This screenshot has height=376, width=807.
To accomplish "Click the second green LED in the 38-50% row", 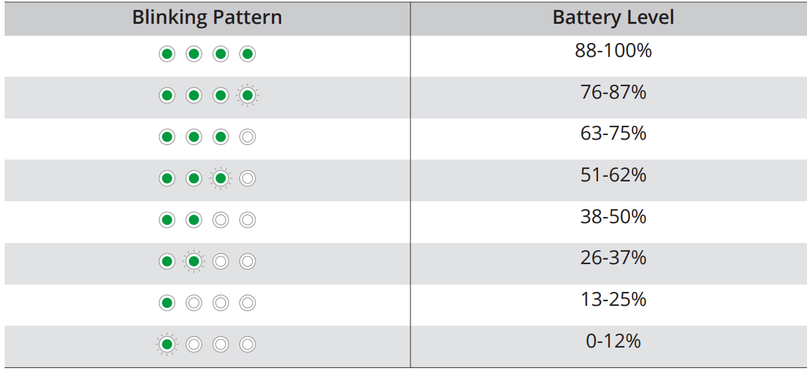I will 194,220.
